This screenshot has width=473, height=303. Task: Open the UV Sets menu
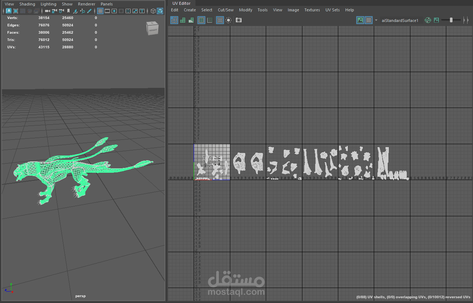[x=332, y=10]
